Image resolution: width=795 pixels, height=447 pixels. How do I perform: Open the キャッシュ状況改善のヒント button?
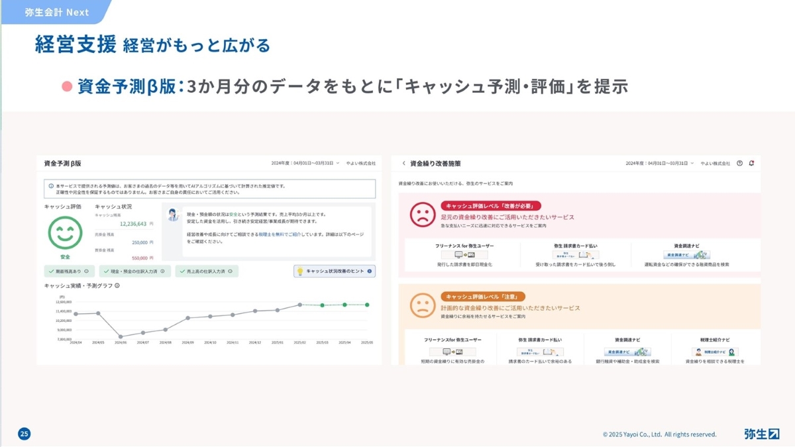(334, 271)
